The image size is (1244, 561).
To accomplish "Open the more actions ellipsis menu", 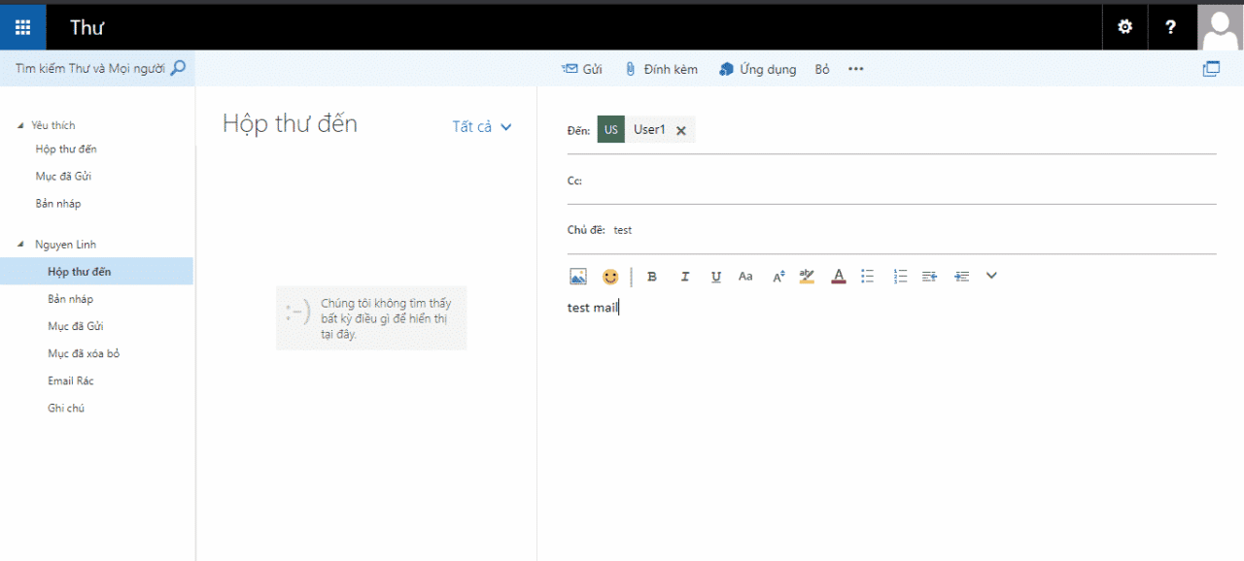I will [855, 69].
